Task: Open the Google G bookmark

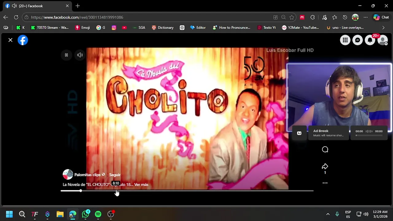Action: (x=101, y=28)
